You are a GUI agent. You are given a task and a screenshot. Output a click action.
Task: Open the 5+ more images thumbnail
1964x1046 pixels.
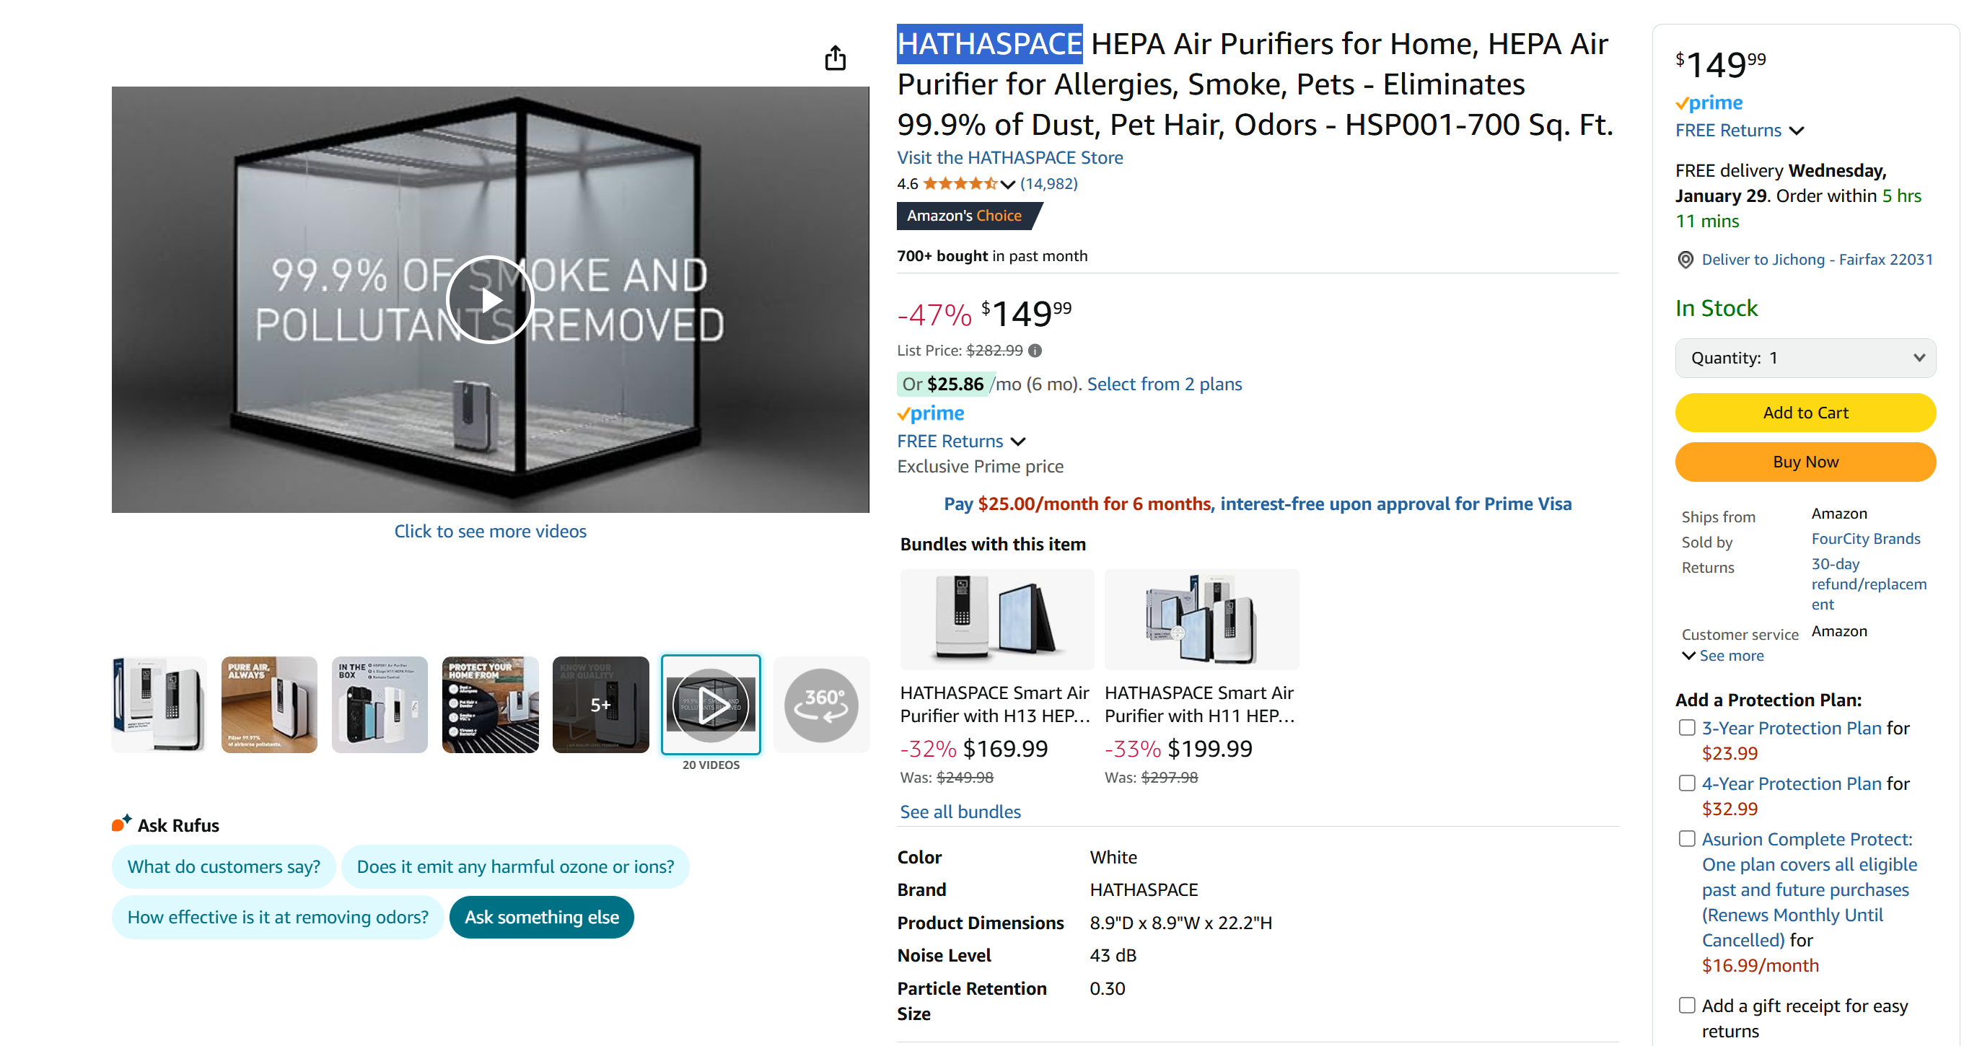click(x=600, y=705)
